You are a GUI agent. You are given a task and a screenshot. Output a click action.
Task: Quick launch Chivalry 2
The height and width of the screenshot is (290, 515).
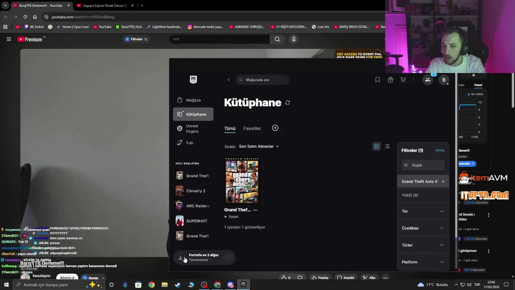(192, 191)
